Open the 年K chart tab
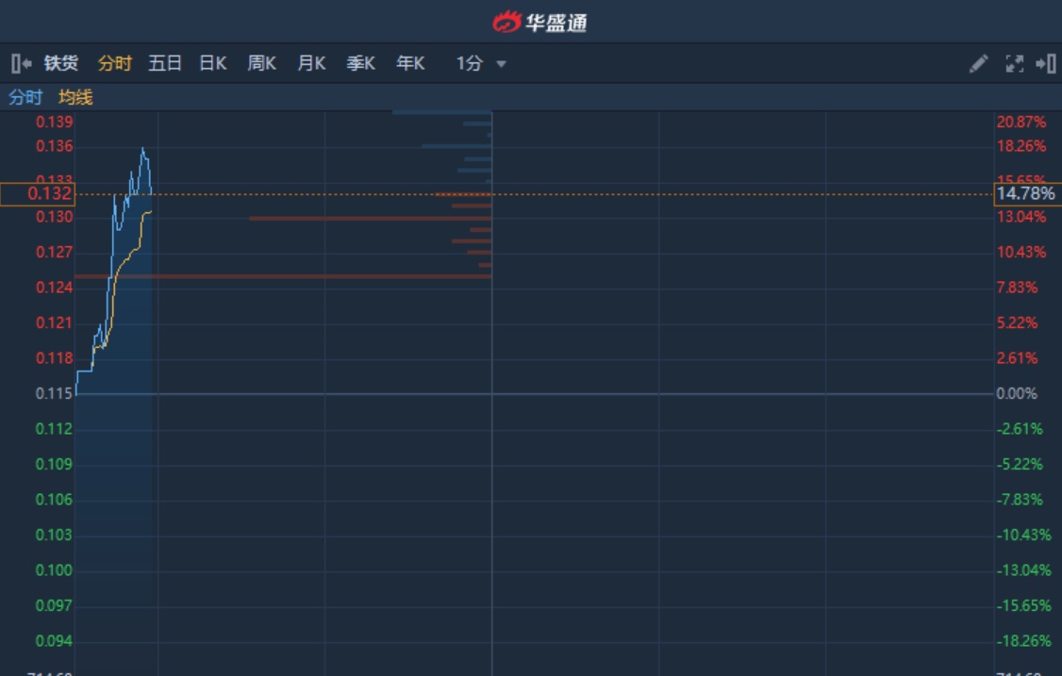The image size is (1062, 676). (410, 64)
